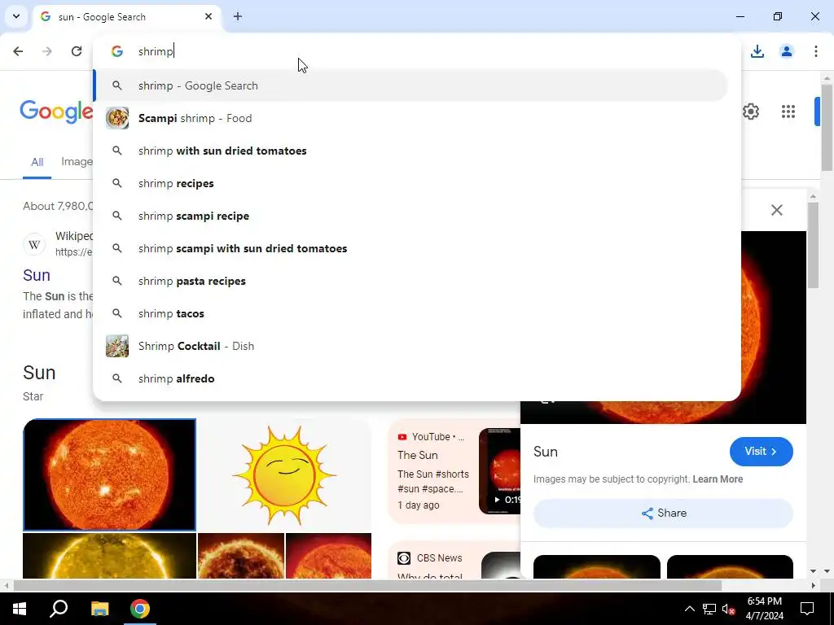834x625 pixels.
Task: Click the second related image under Share
Action: coord(730,566)
